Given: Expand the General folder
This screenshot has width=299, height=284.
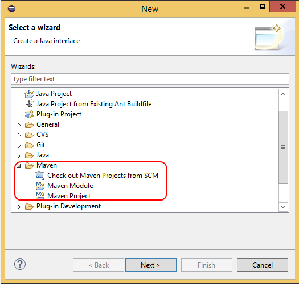Looking at the screenshot, I should (19, 125).
